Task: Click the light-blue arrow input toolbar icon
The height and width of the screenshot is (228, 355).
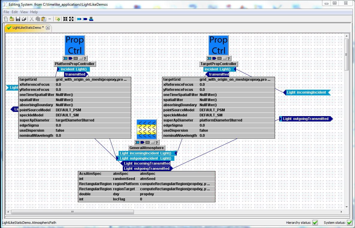Action: [x=79, y=19]
